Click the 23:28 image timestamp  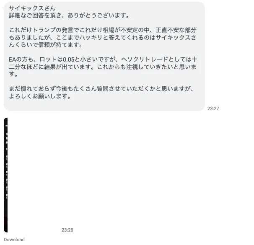click(67, 230)
